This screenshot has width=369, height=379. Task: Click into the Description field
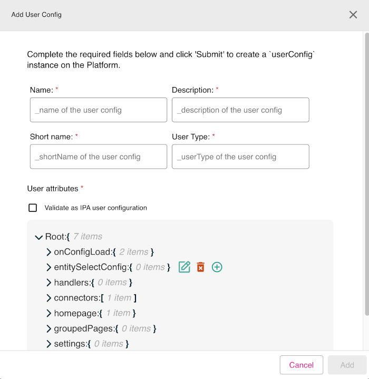coord(240,110)
